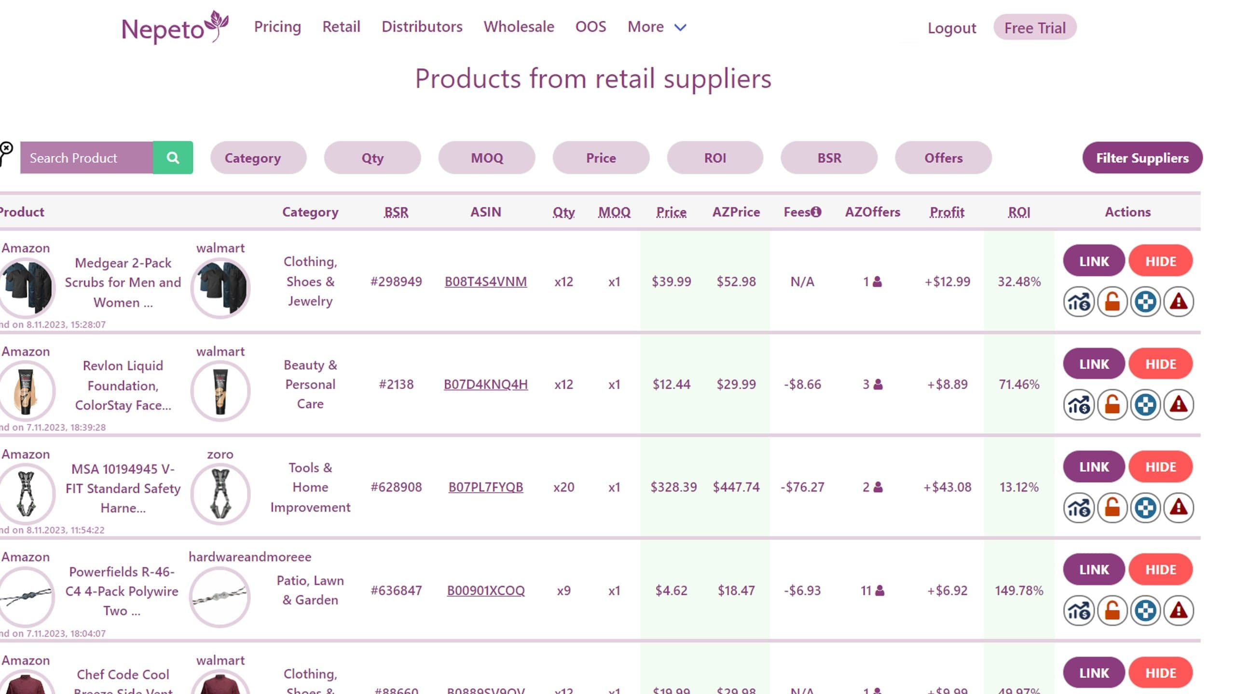Click the Logout link
The image size is (1235, 694).
[x=952, y=28]
